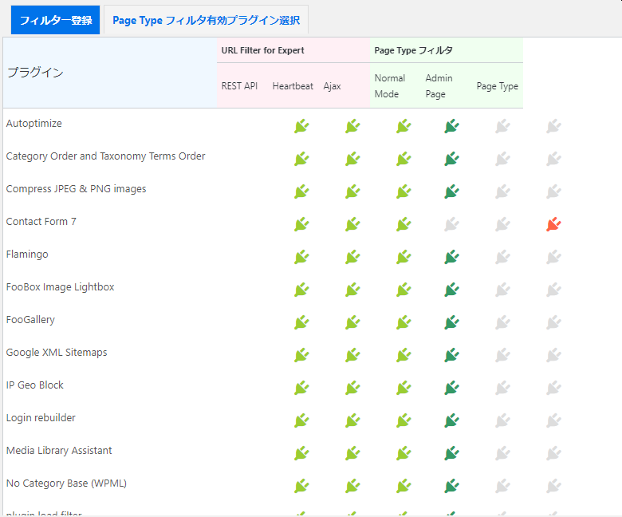Screen dimensions: 622x517
Task: Click first light-green plug in No Category Base row
Action: coord(301,486)
